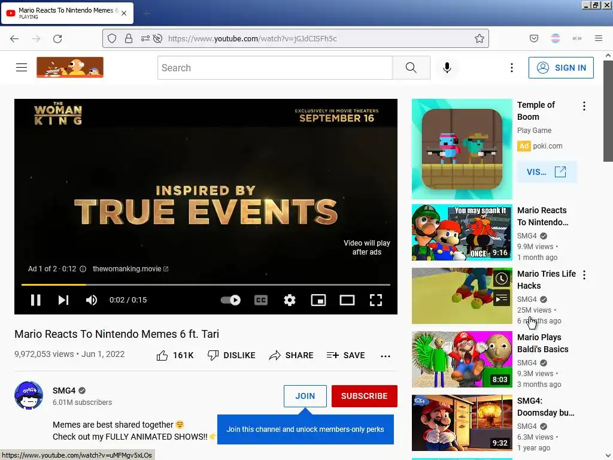Click the SIGN IN button
The width and height of the screenshot is (613, 460).
click(x=561, y=68)
